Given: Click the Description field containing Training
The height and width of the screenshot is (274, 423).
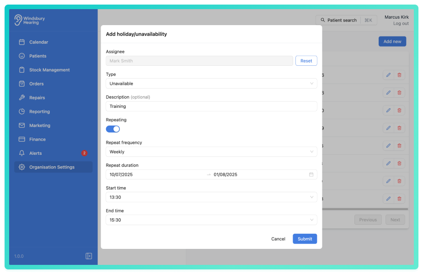Looking at the screenshot, I should point(211,106).
